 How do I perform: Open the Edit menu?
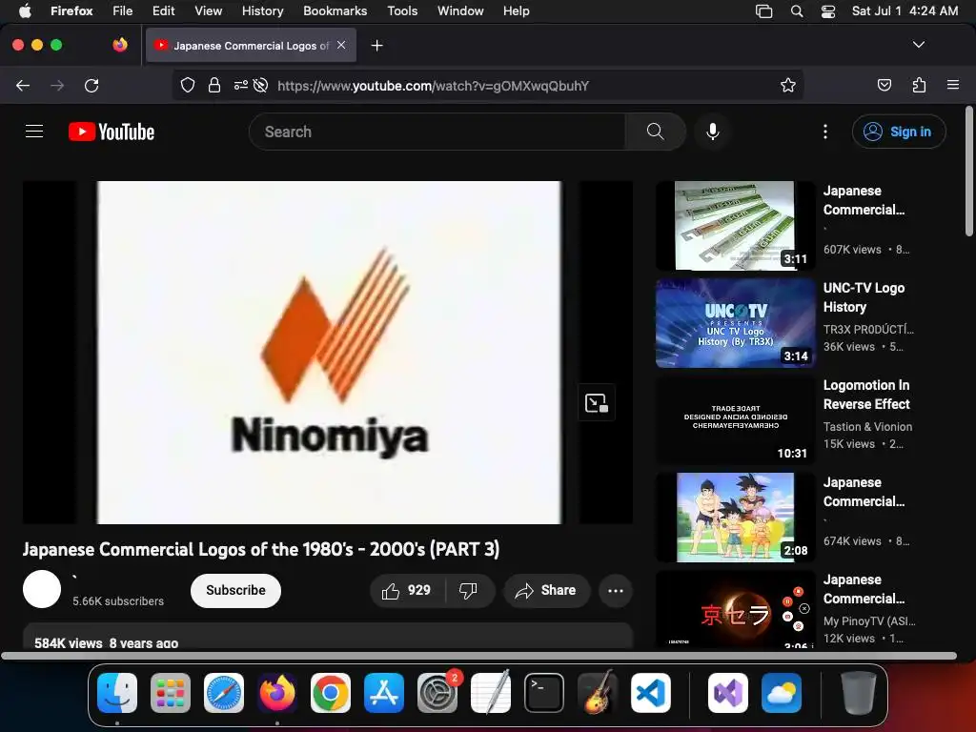pos(163,11)
